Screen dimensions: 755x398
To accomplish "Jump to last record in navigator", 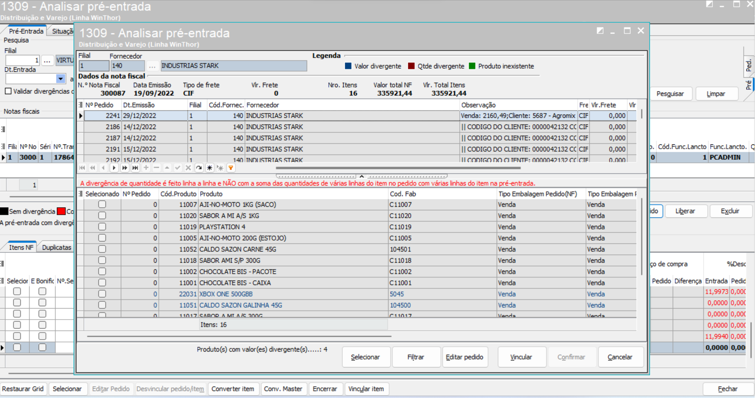I will click(x=135, y=168).
